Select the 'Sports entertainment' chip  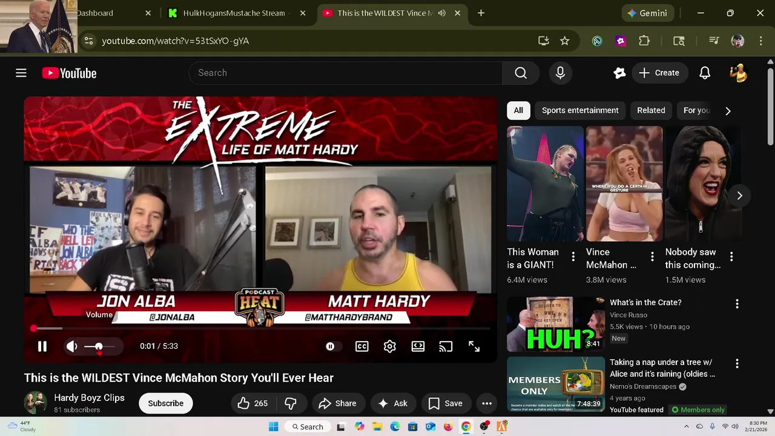point(580,110)
